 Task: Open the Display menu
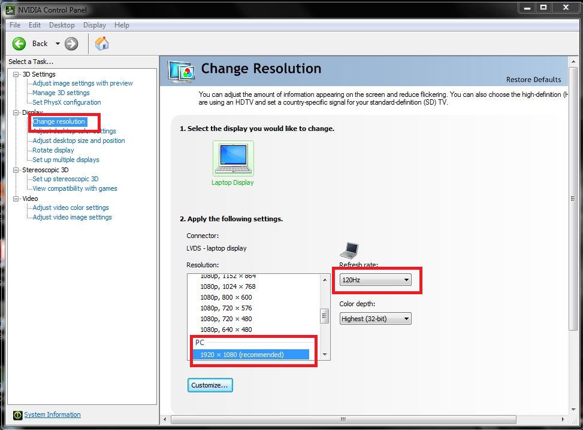[x=95, y=25]
